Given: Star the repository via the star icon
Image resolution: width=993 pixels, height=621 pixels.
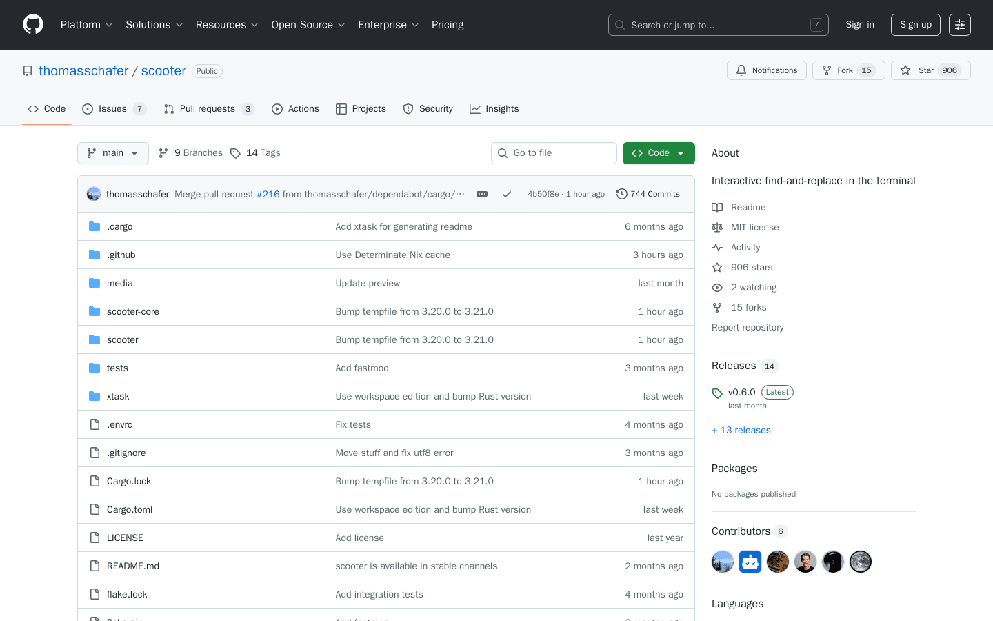Looking at the screenshot, I should coord(905,70).
